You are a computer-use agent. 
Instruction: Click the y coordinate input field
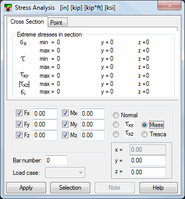(148, 160)
